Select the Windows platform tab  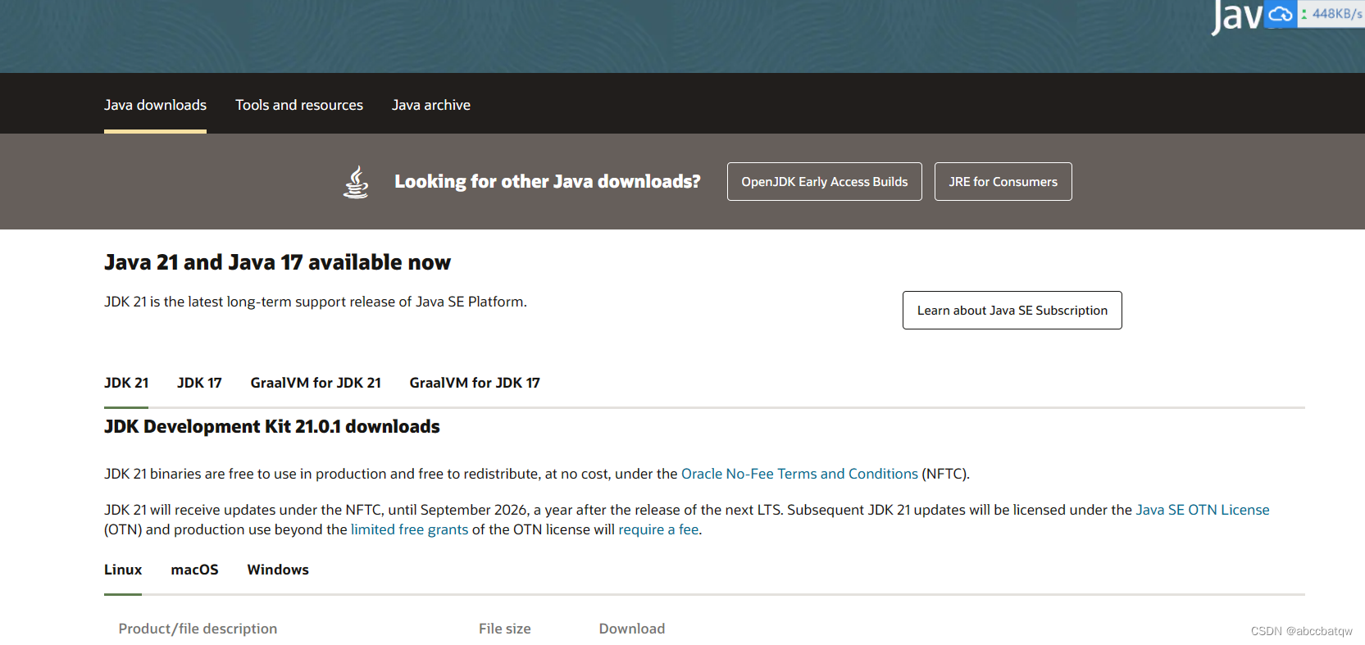pos(278,570)
